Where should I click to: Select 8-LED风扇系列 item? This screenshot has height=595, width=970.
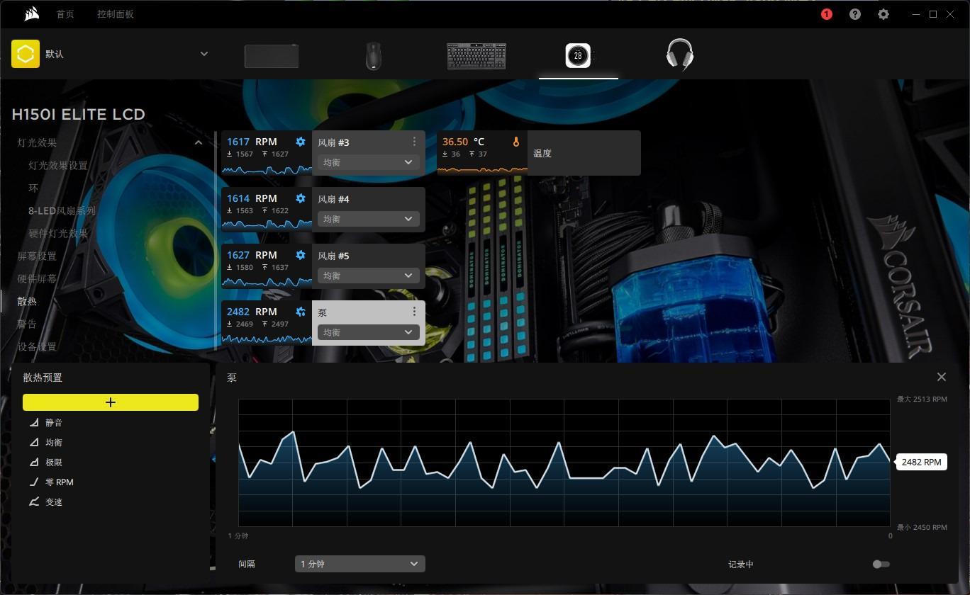62,210
